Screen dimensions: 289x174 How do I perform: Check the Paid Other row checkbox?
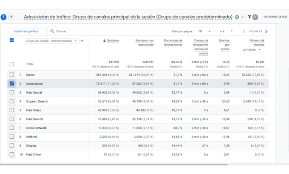tap(11, 154)
